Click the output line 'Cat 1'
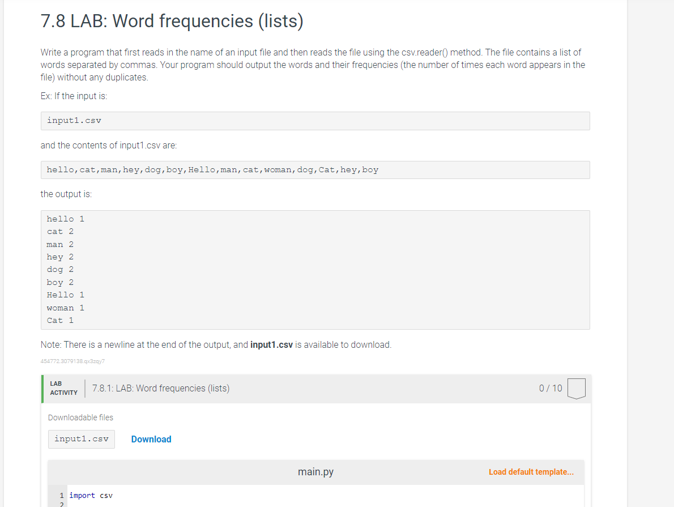This screenshot has height=507, width=674. click(60, 321)
